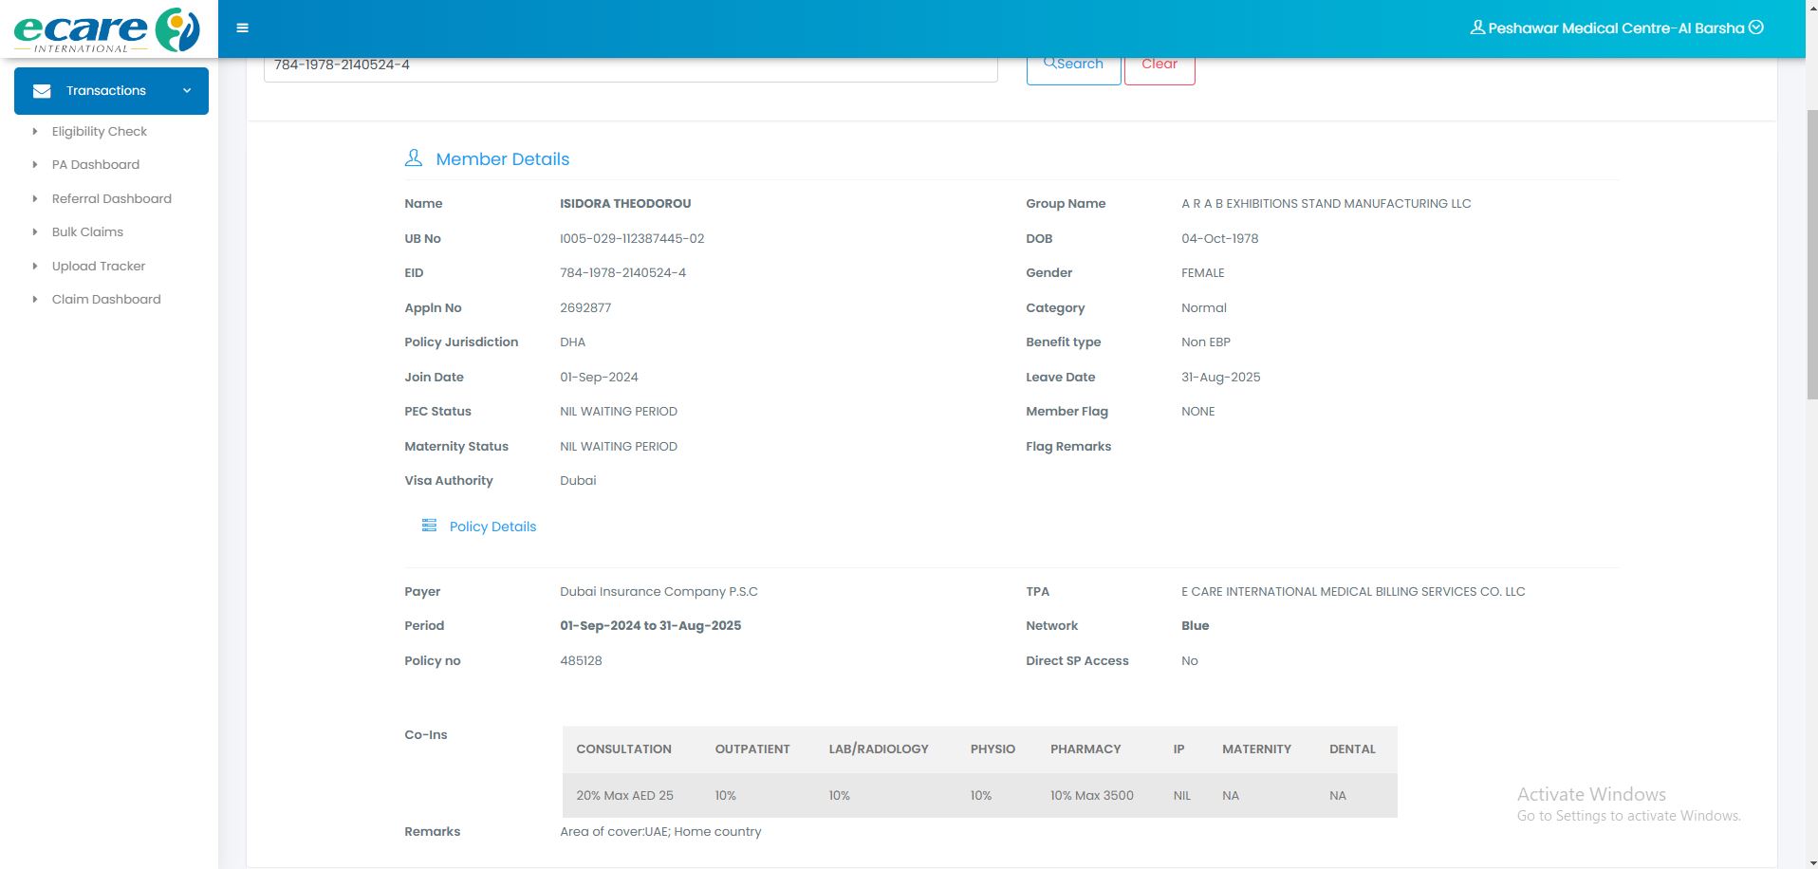
Task: Open Referral Dashboard from sidebar
Action: (x=111, y=198)
